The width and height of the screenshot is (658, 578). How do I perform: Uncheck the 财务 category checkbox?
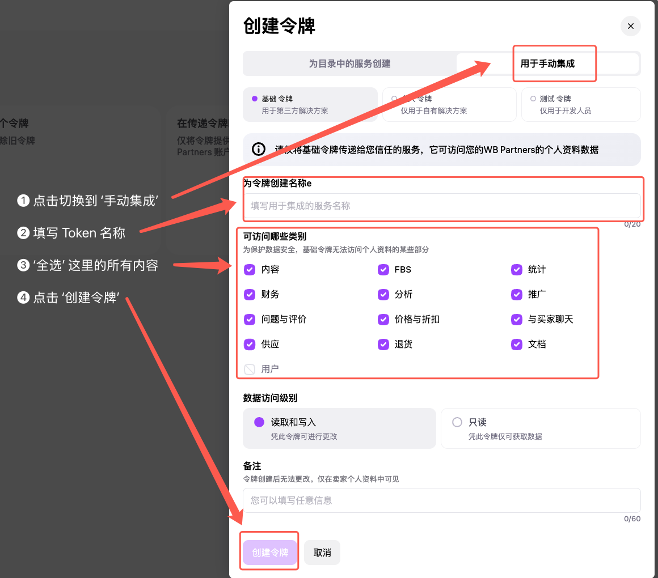(x=250, y=294)
